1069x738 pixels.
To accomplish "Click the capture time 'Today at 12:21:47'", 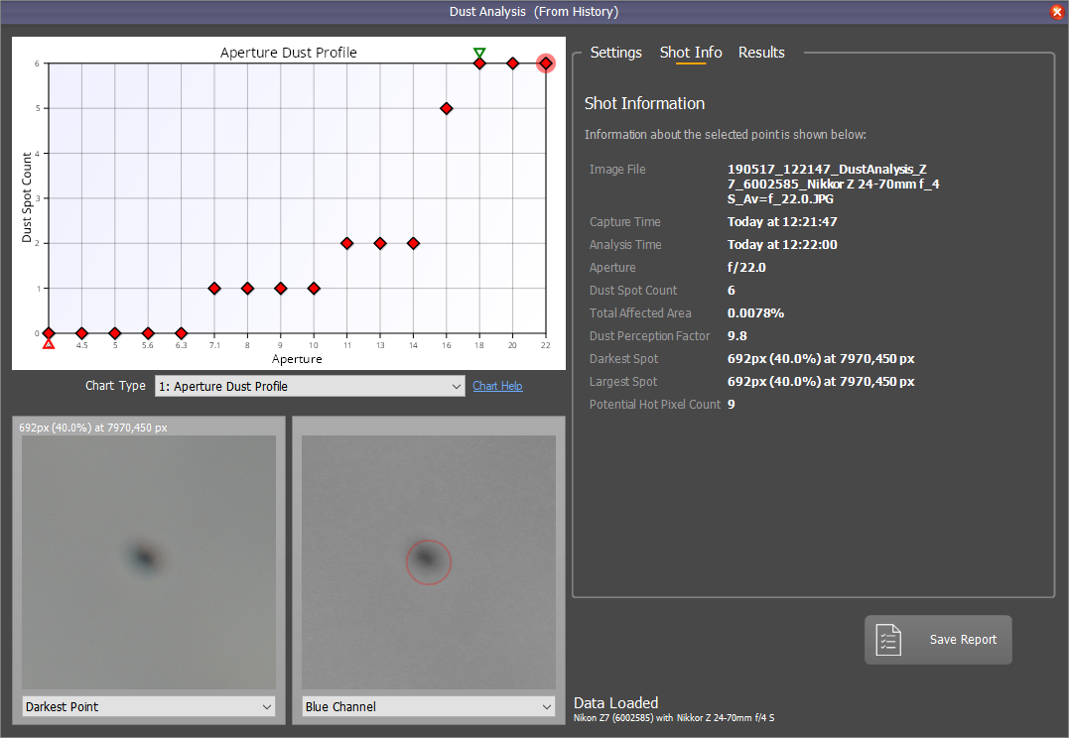I will click(x=782, y=221).
